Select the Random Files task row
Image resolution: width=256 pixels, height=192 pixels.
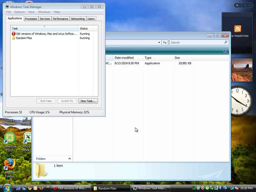52,38
